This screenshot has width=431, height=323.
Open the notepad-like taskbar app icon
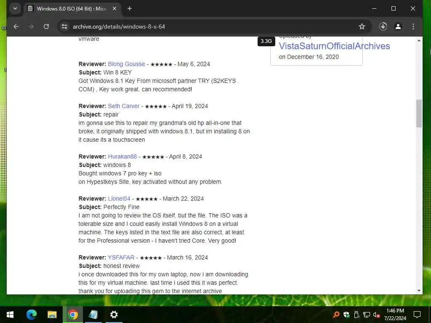coord(93,315)
